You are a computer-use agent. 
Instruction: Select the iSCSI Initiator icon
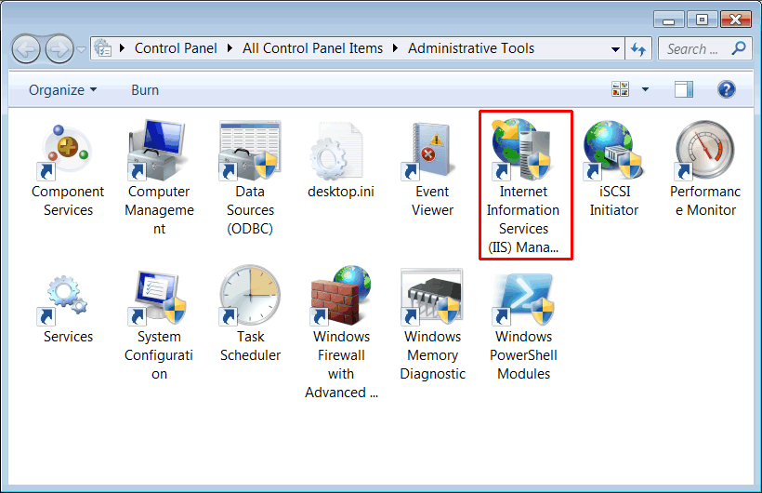point(613,151)
